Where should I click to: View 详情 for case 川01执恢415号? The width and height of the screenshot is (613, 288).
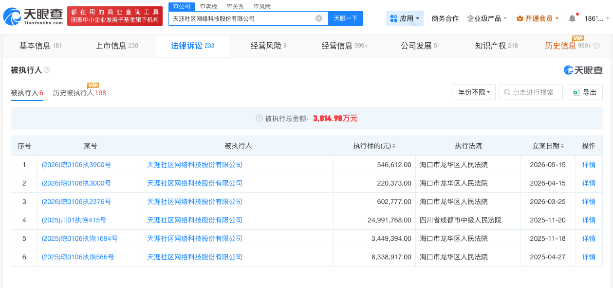[589, 220]
